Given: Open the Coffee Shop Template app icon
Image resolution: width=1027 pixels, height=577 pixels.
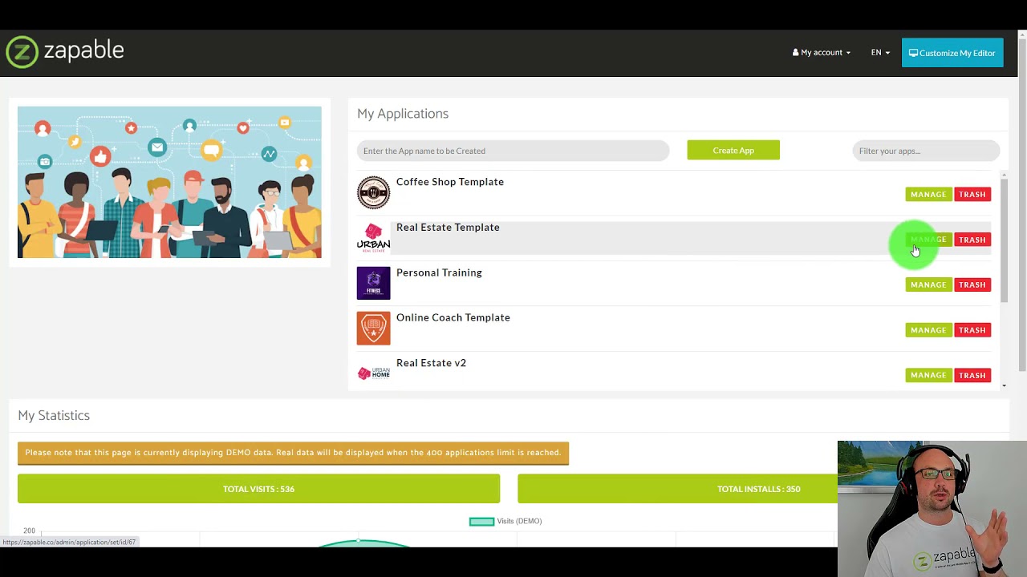Looking at the screenshot, I should pyautogui.click(x=373, y=192).
